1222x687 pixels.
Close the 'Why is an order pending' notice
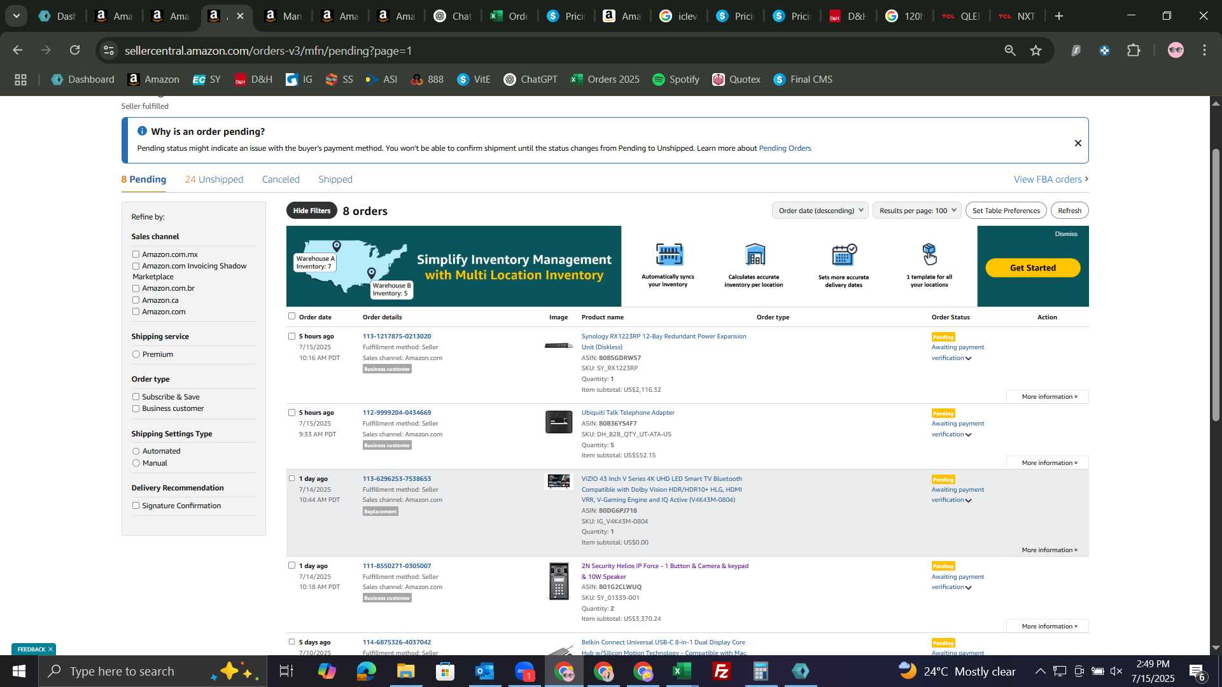click(1078, 143)
